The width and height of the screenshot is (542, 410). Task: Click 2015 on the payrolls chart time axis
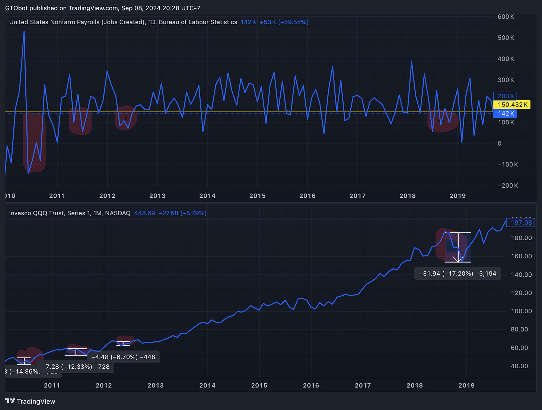tap(257, 196)
